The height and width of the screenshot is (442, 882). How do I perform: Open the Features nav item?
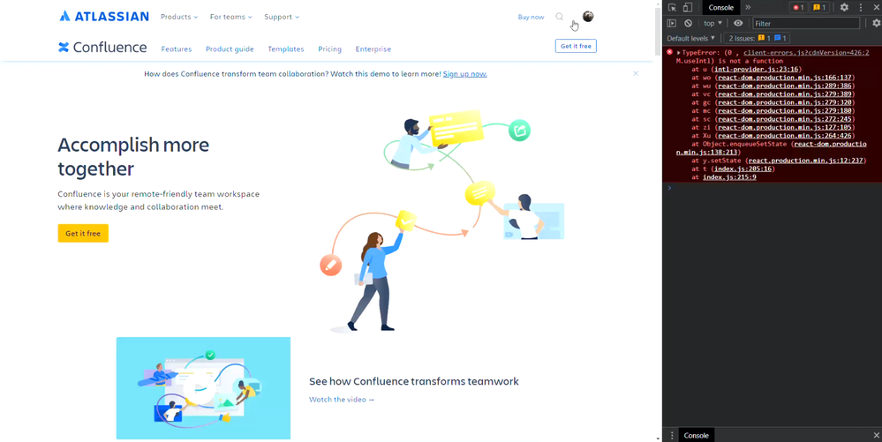(176, 49)
